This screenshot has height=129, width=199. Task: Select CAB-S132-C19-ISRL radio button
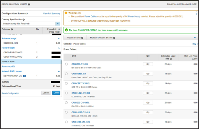coord(66,122)
